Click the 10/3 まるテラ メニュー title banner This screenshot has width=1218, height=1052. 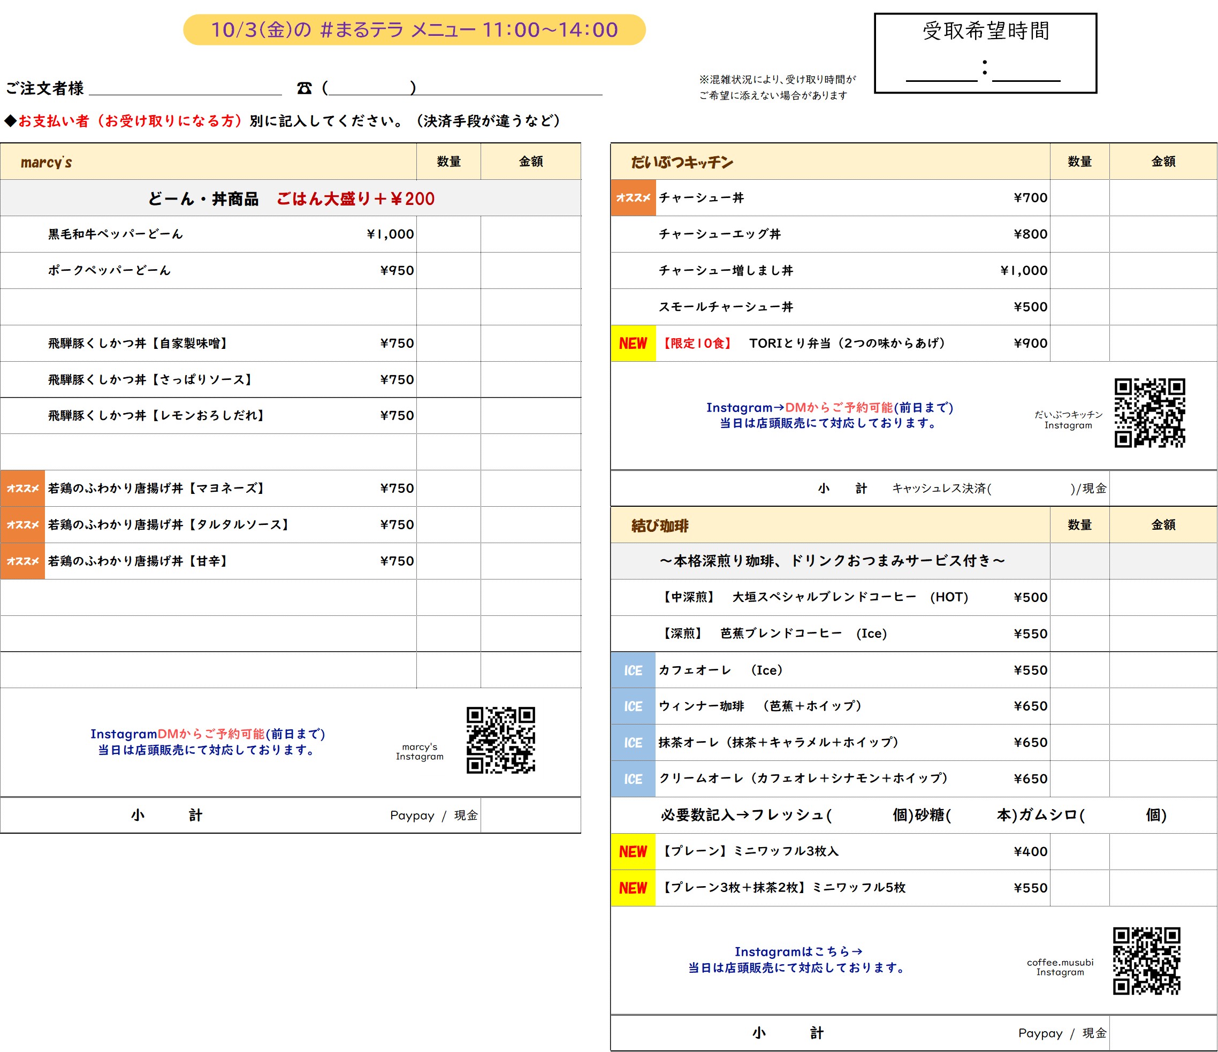(x=414, y=30)
